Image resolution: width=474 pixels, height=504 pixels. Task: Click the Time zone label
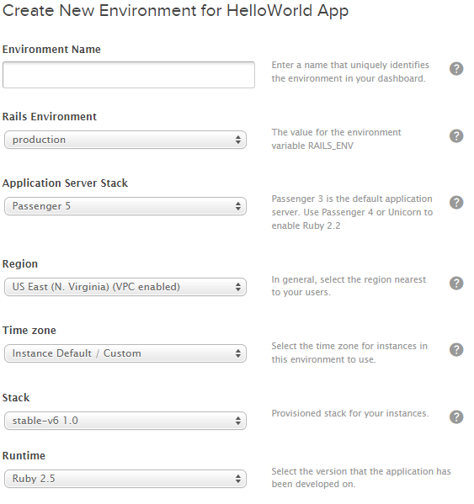click(x=29, y=331)
